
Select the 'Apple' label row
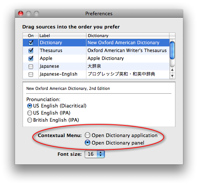click(x=62, y=58)
